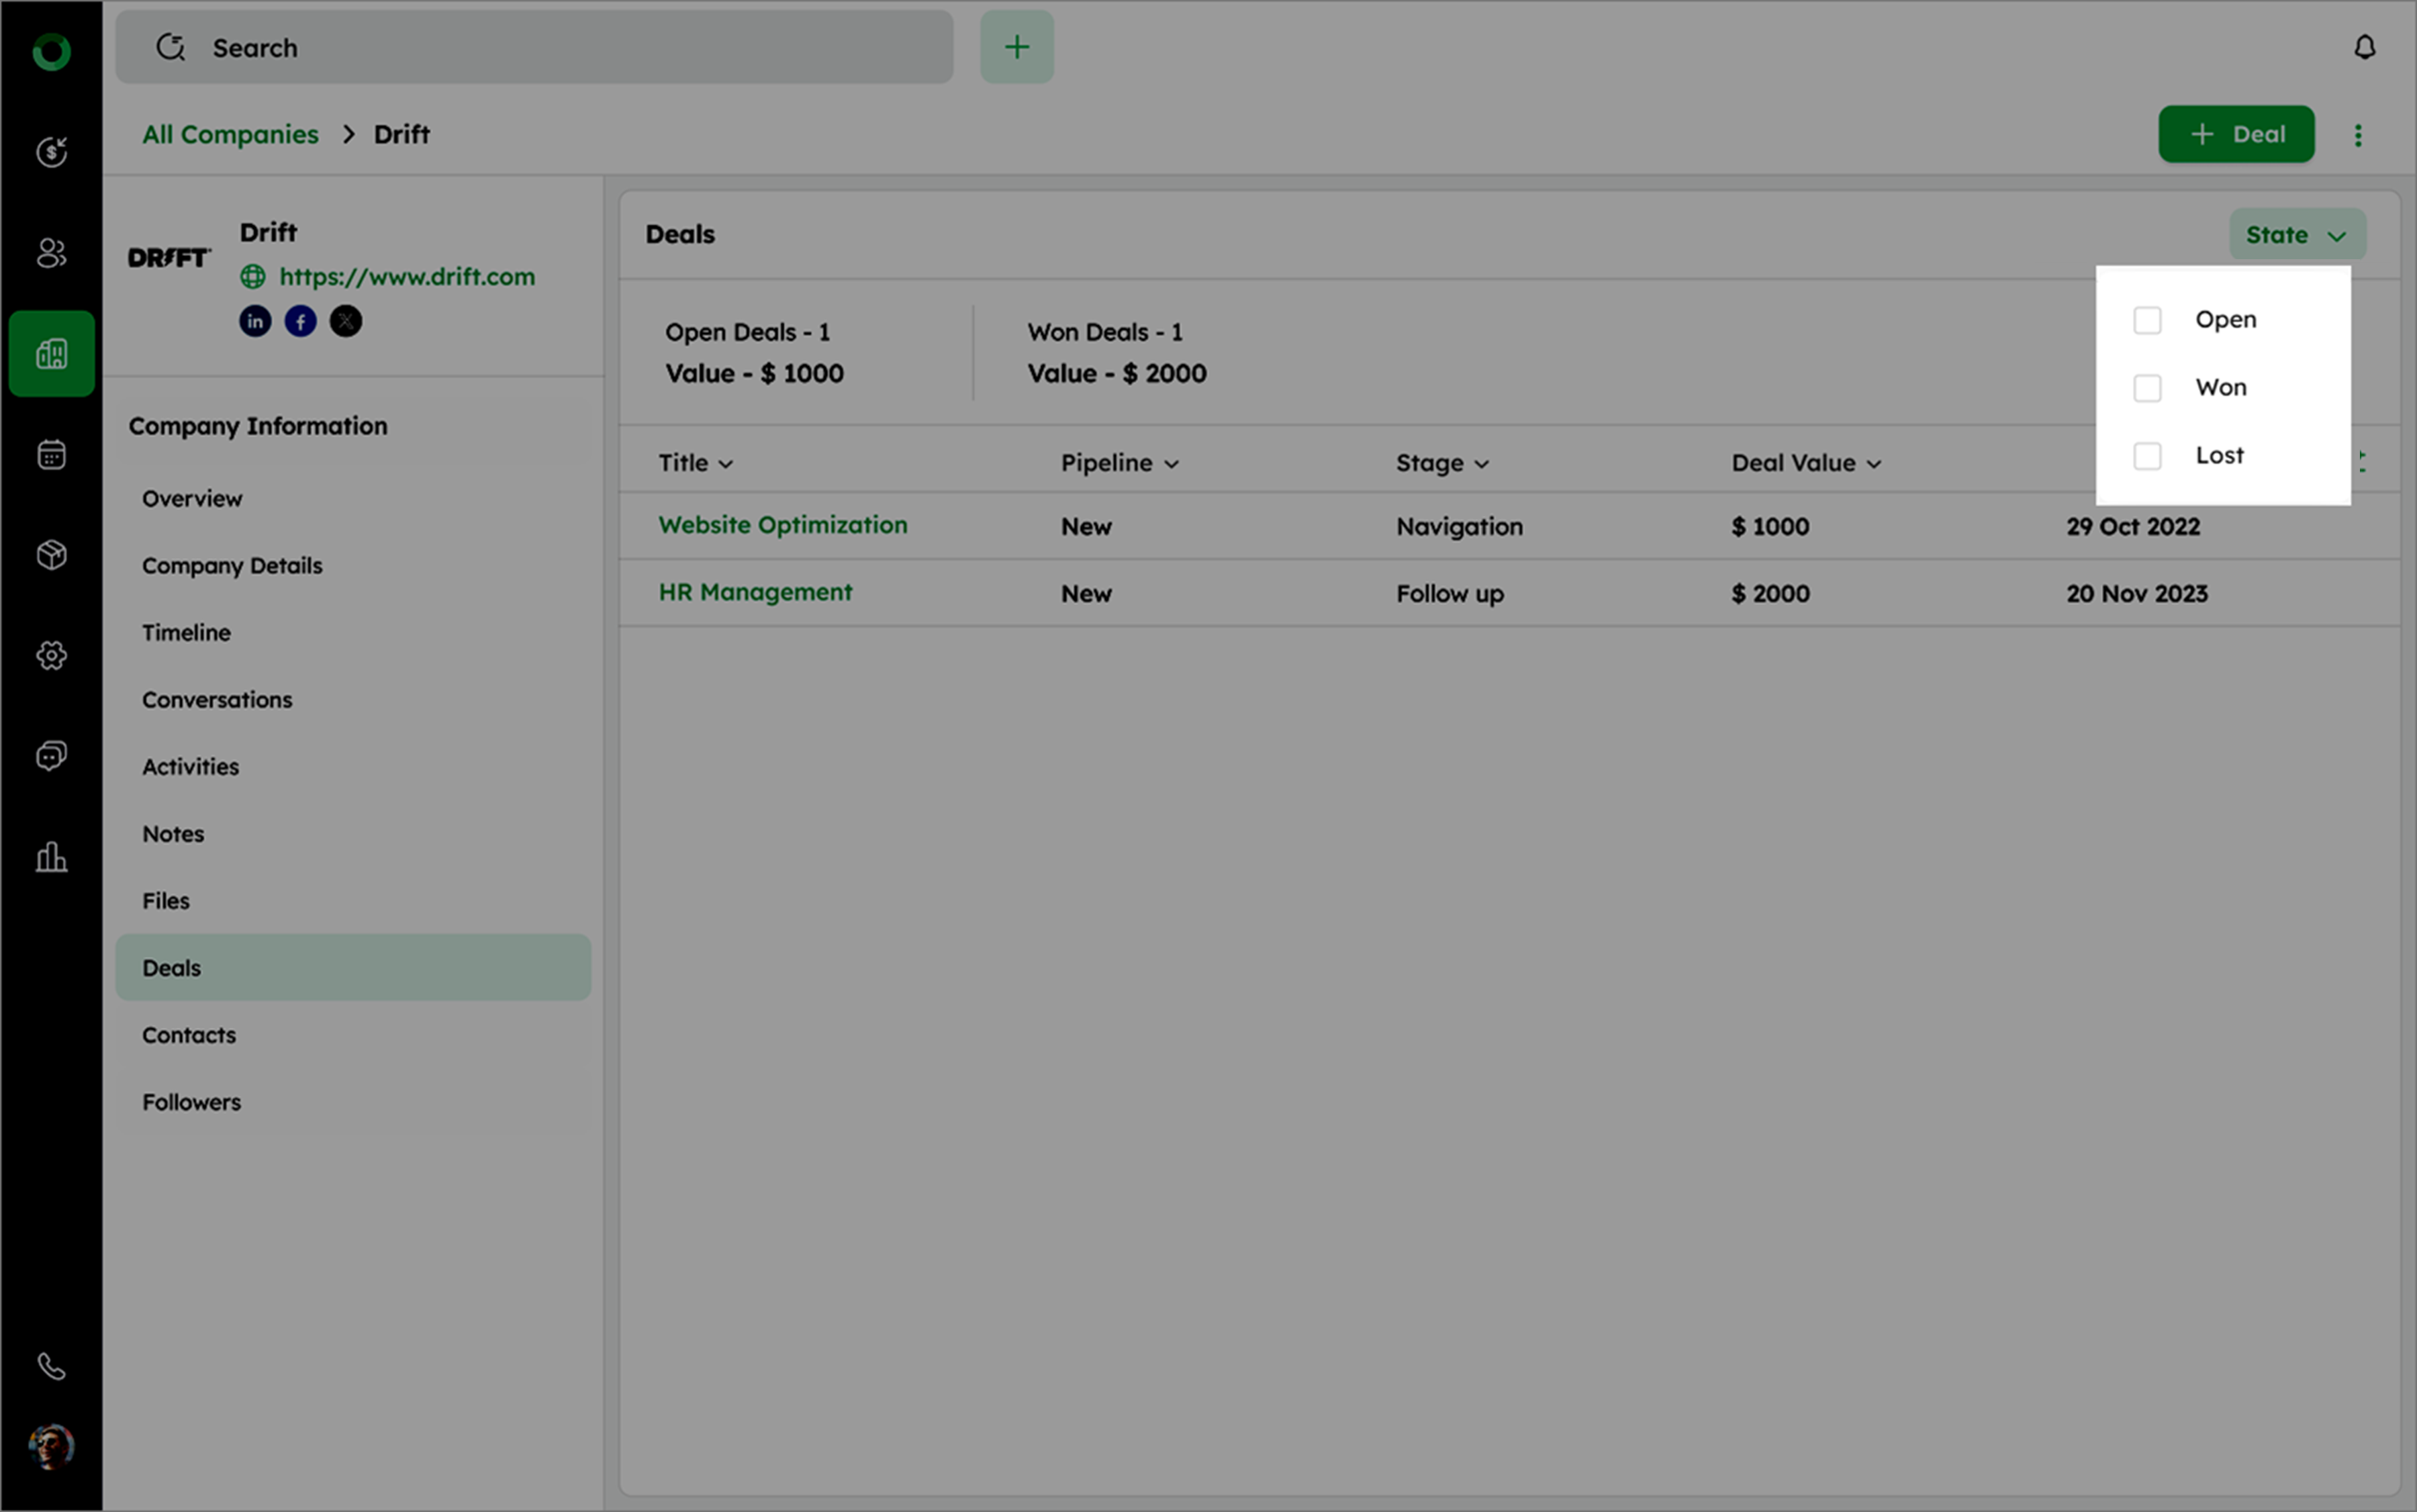Check the Open state checkbox
The height and width of the screenshot is (1512, 2417).
click(2147, 320)
